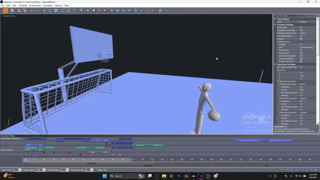Click the Redo icon on the toolbar
The image size is (320, 180).
click(38, 11)
